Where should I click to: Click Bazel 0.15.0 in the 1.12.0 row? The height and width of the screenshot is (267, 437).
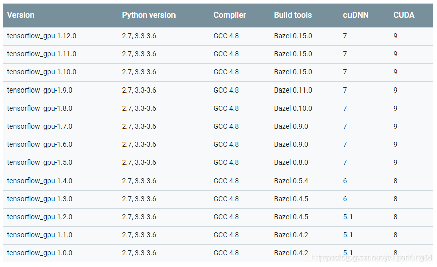pos(293,36)
